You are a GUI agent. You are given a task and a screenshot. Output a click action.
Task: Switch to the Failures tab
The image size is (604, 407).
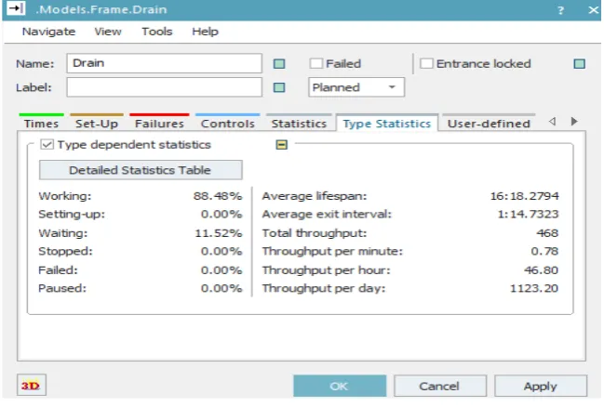click(159, 123)
